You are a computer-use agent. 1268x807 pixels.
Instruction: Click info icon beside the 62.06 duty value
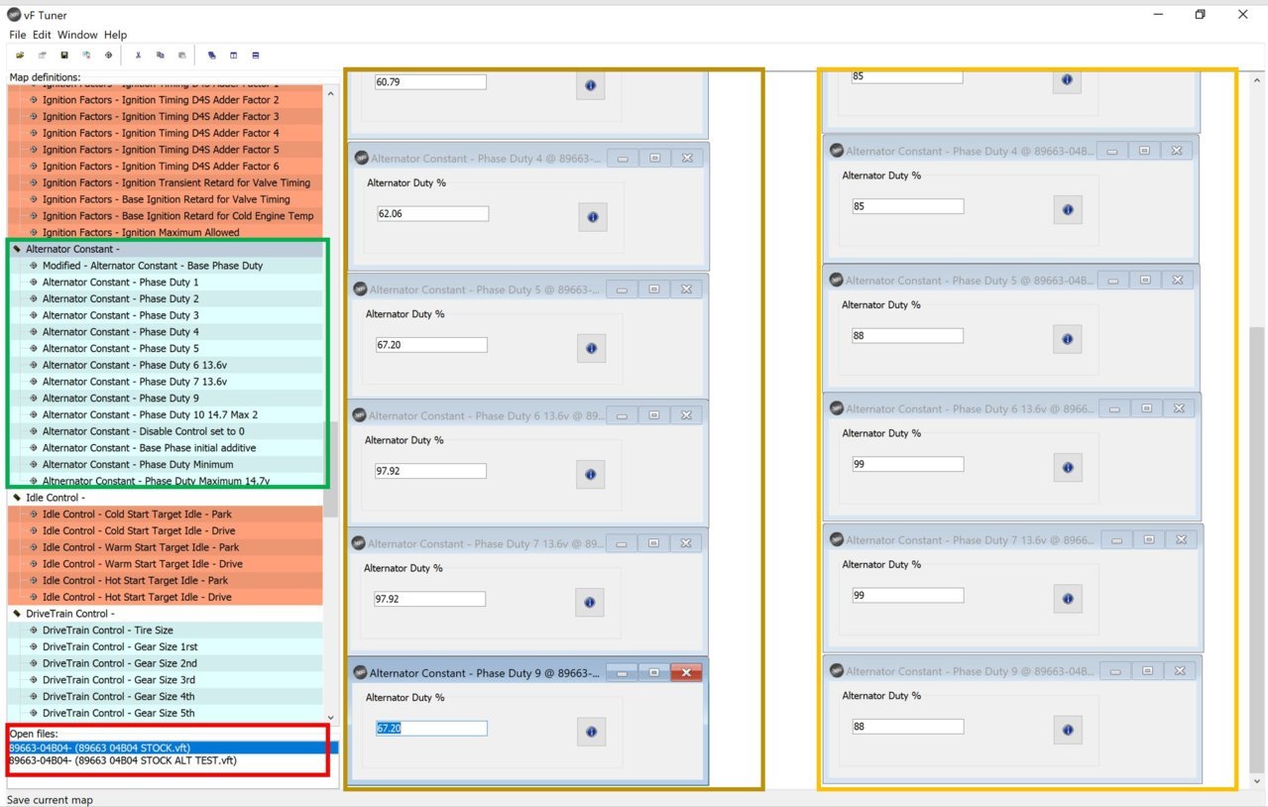point(592,217)
